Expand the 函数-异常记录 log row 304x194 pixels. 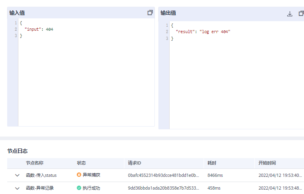[x=17, y=188]
